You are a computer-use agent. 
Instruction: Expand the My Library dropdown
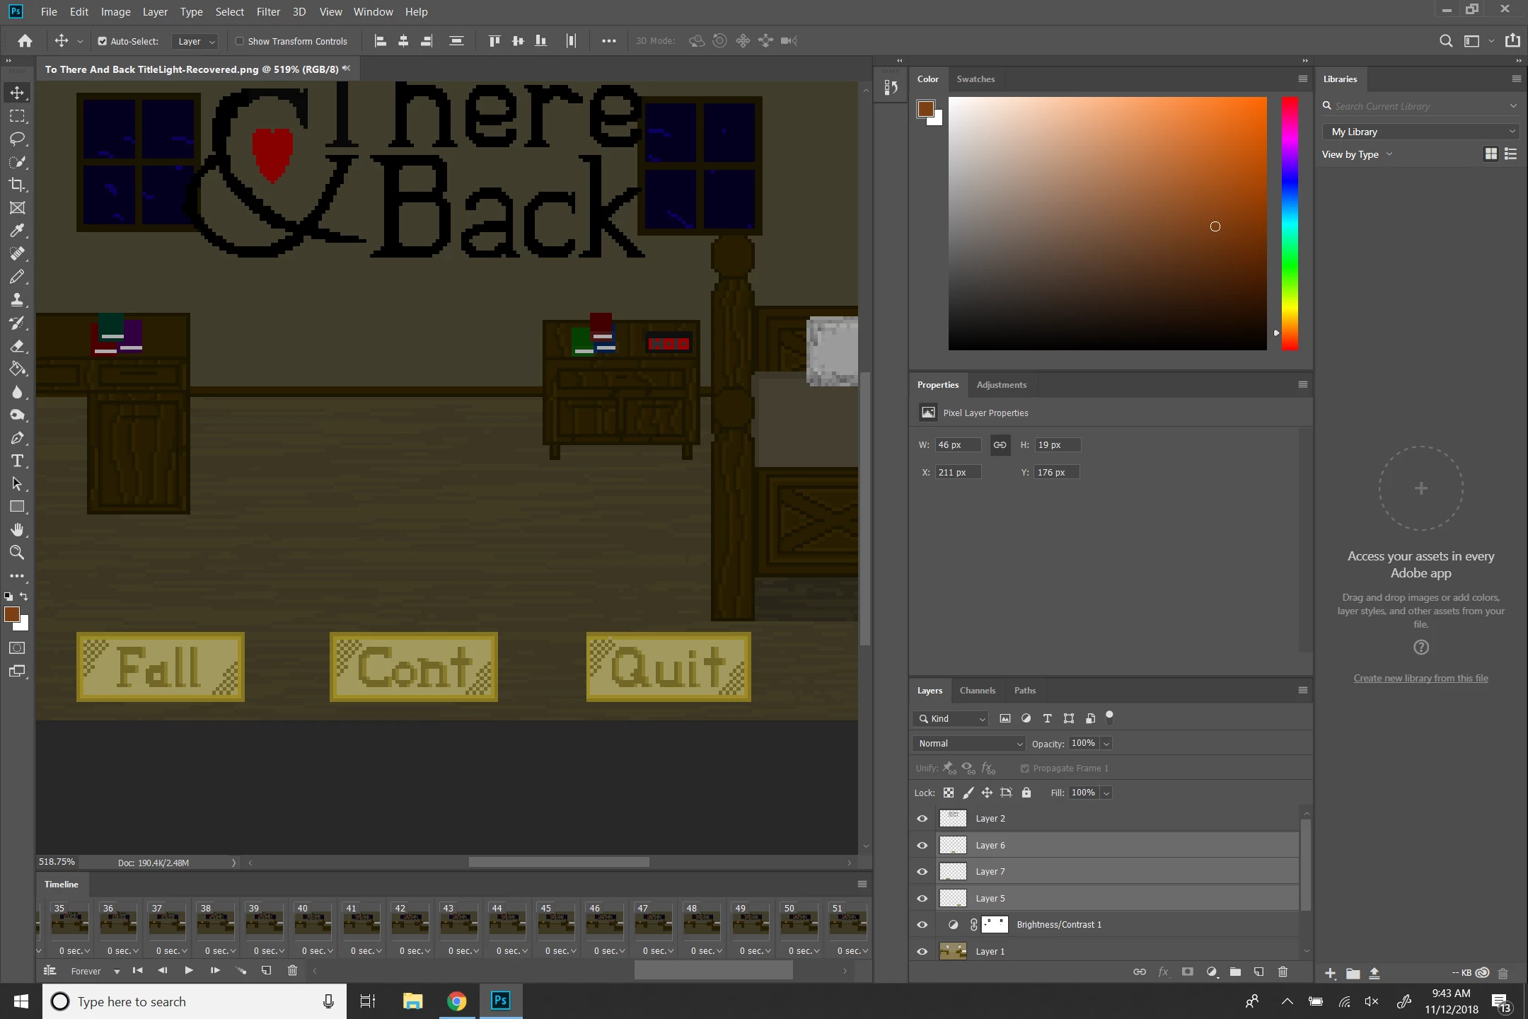coord(1419,132)
